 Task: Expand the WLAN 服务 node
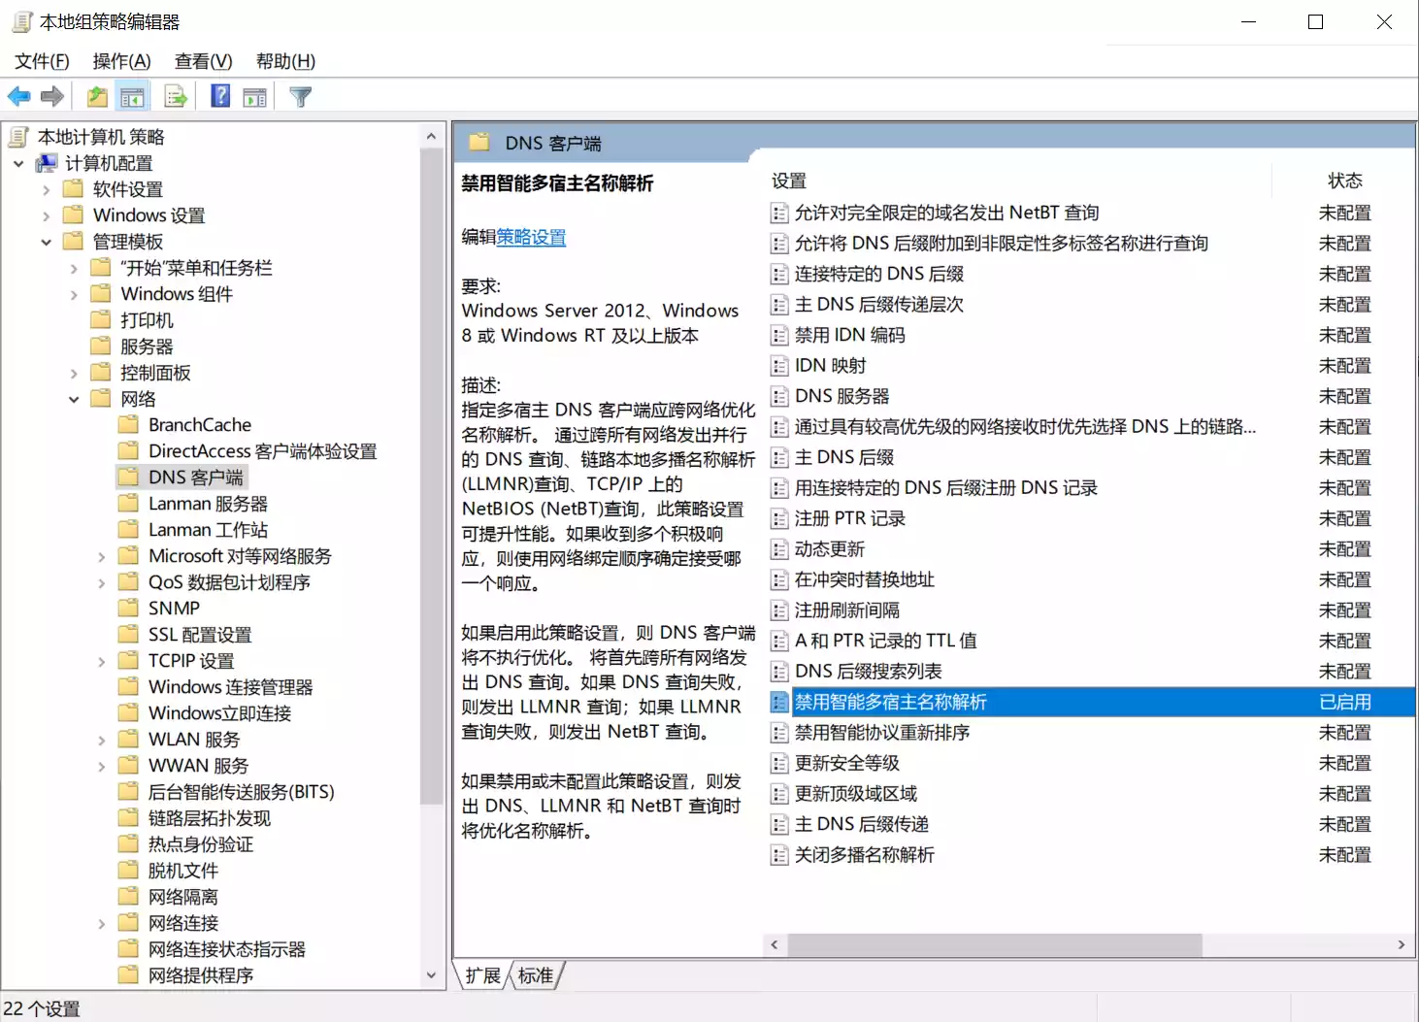click(101, 740)
